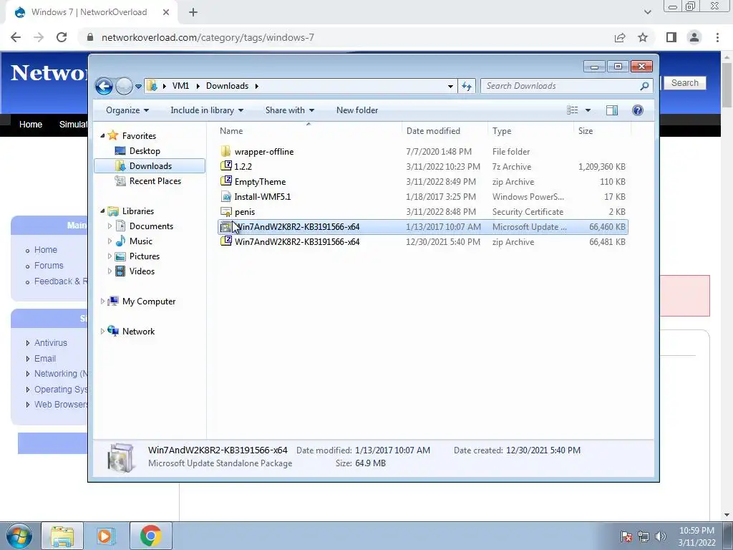Click VM1 in the address breadcrumb
The image size is (733, 550).
(180, 86)
